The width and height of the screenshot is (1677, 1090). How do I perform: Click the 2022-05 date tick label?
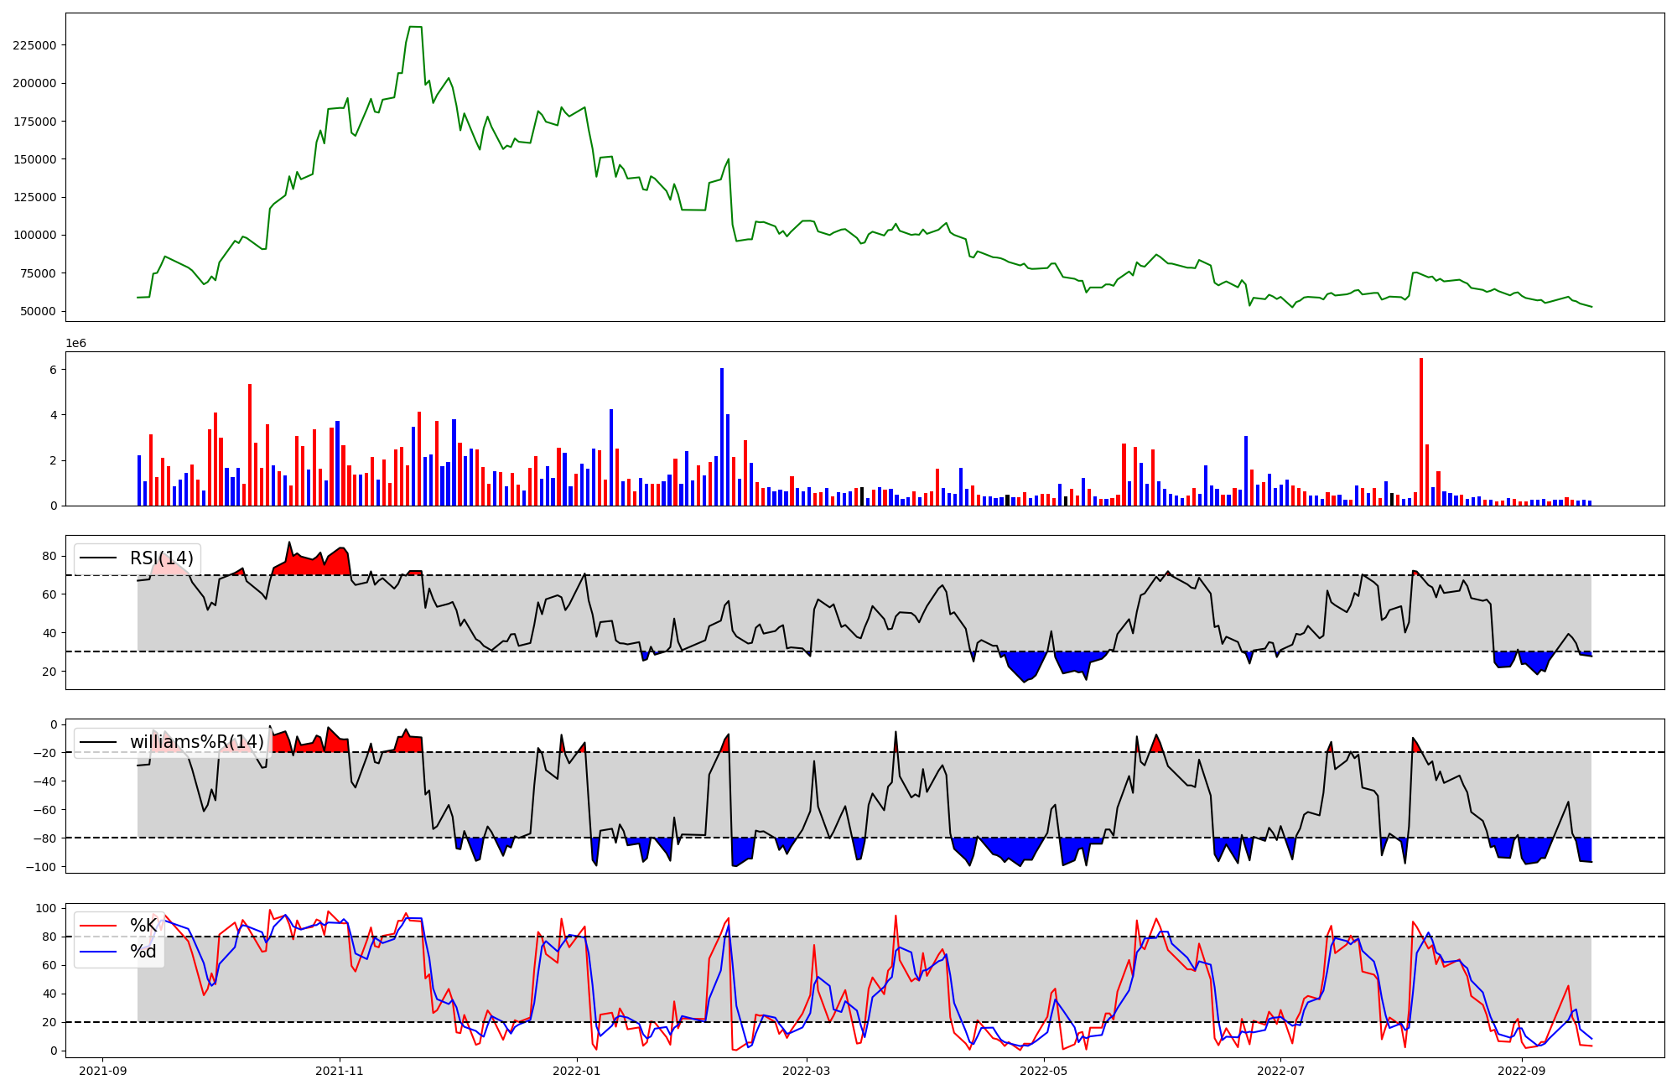coord(1044,1071)
